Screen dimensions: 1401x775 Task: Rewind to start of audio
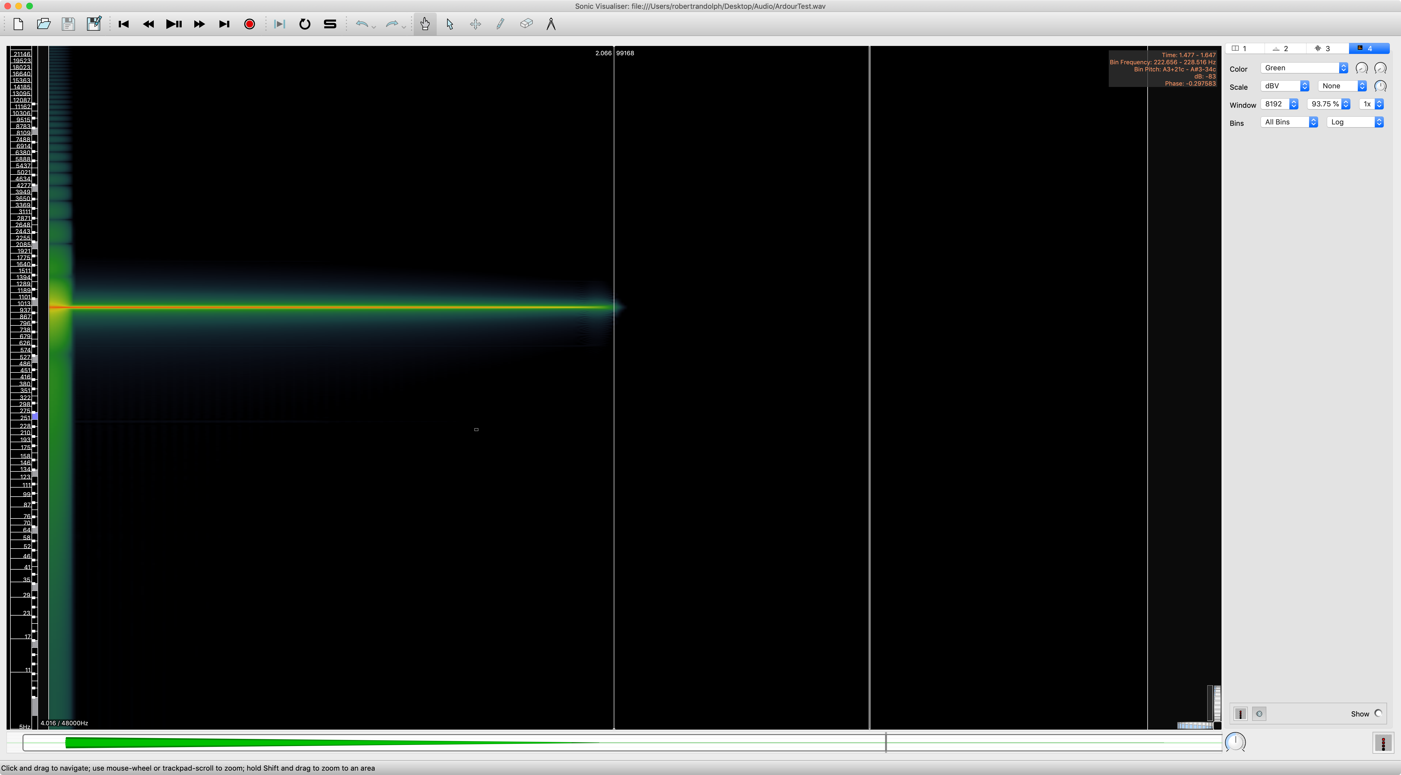[x=123, y=24]
